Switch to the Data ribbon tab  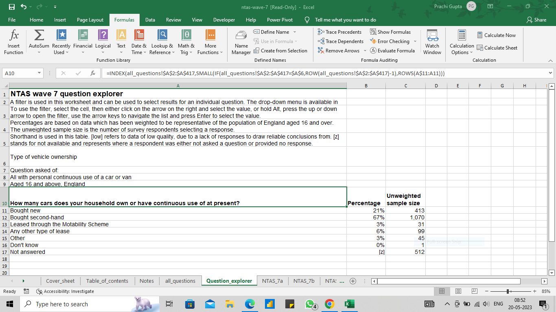tap(150, 19)
